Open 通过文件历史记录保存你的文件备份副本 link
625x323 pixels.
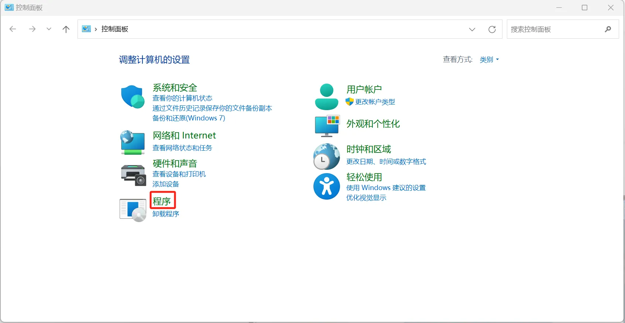(212, 108)
